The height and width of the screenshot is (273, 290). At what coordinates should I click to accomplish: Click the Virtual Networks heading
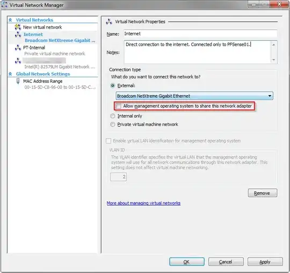(34, 20)
